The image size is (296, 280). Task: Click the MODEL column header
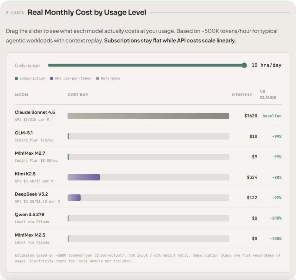tap(22, 95)
